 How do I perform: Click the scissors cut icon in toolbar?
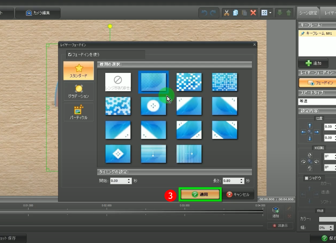(227, 13)
